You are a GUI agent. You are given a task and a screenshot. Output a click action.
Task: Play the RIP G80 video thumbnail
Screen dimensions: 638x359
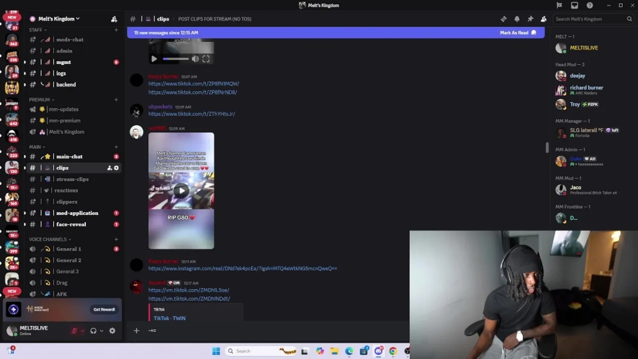point(181,190)
